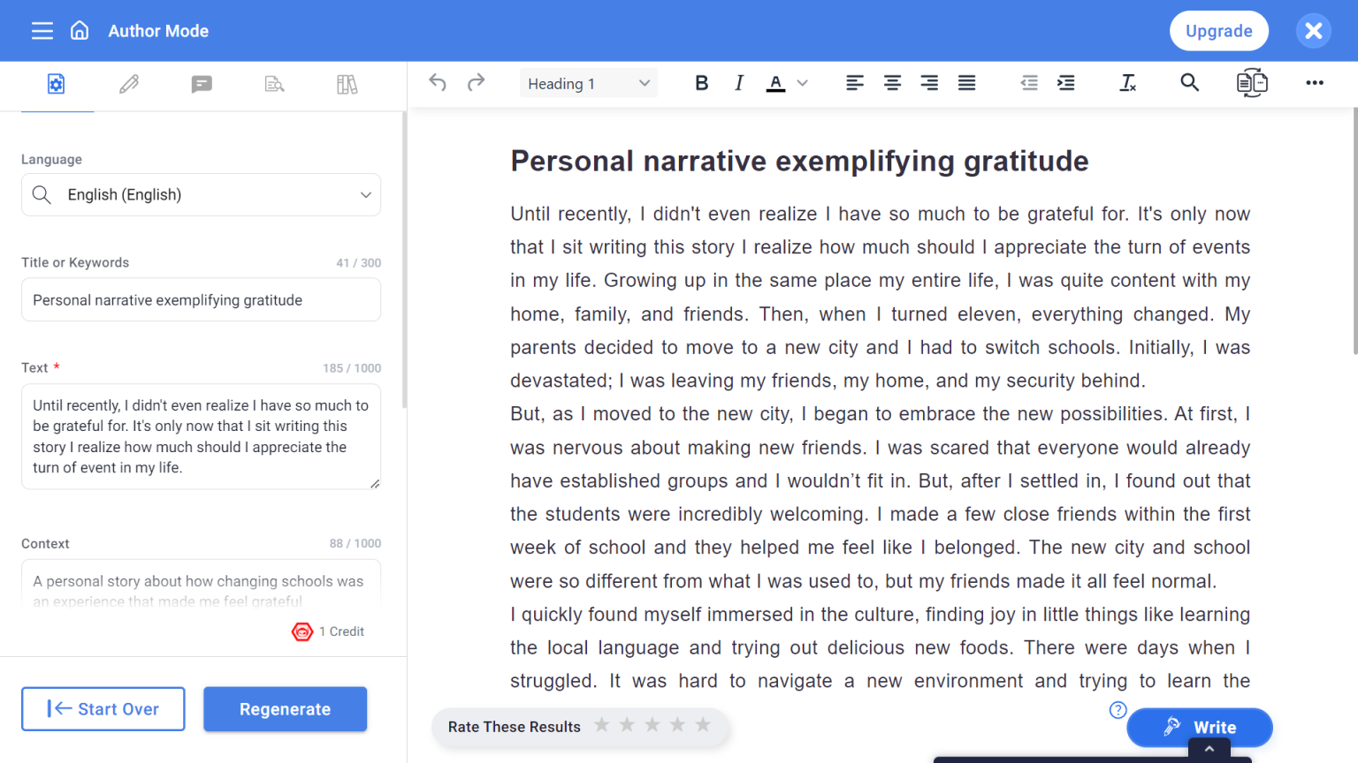Run the content checker document icon
This screenshot has width=1358, height=763.
[x=274, y=84]
